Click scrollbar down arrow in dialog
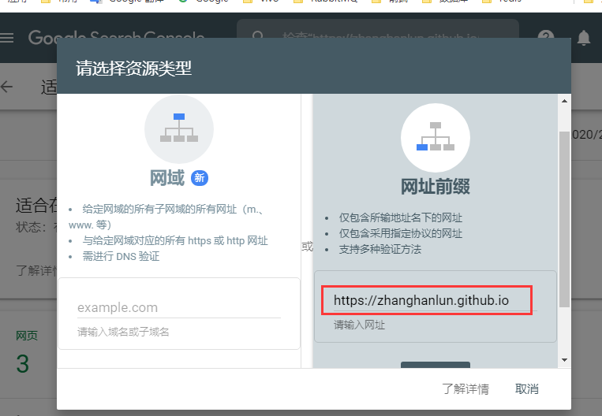The height and width of the screenshot is (416, 602). 564,360
